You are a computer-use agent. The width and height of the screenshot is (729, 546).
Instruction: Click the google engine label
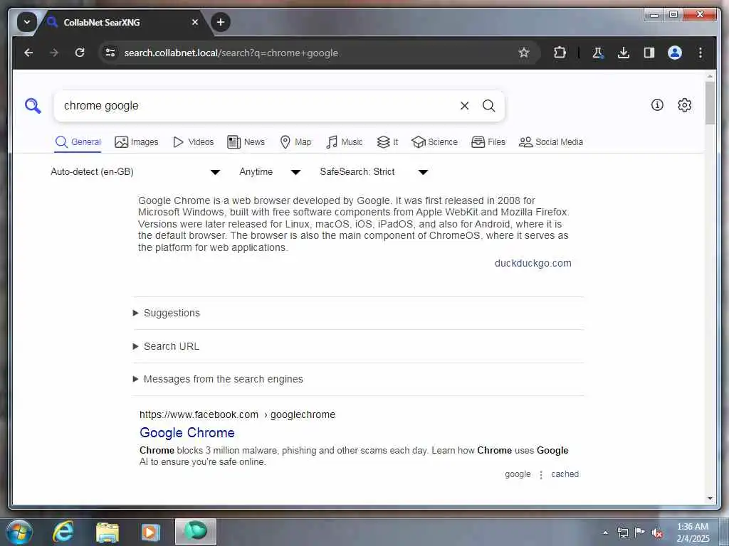pyautogui.click(x=518, y=474)
